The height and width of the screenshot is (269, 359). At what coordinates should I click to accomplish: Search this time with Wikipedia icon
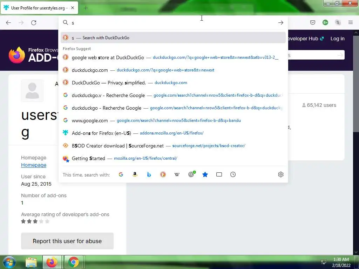[x=177, y=174]
